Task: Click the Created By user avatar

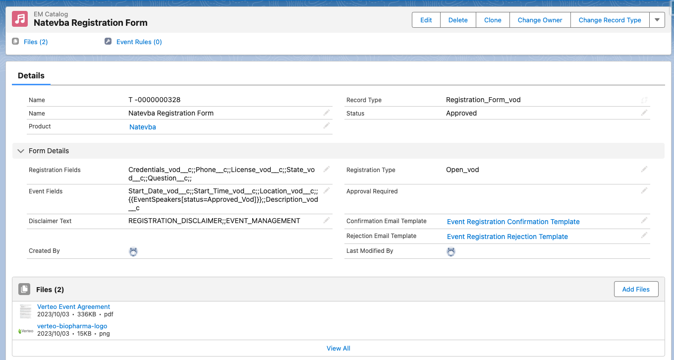Action: (x=133, y=251)
